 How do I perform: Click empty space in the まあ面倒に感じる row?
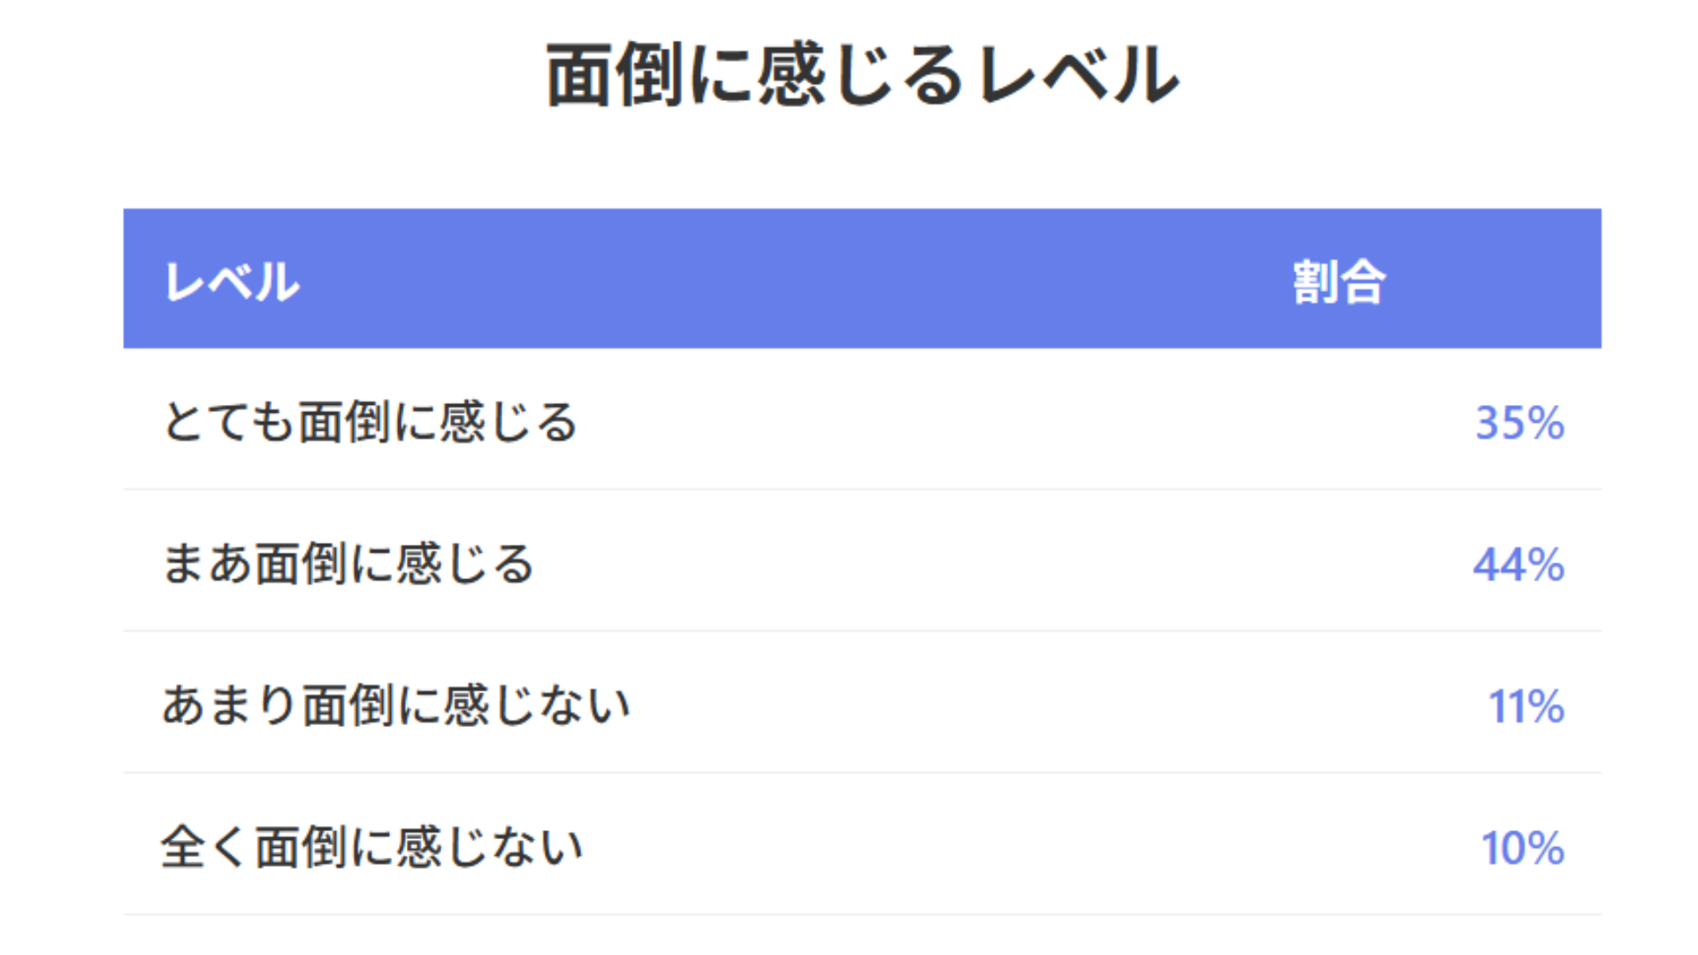973,564
